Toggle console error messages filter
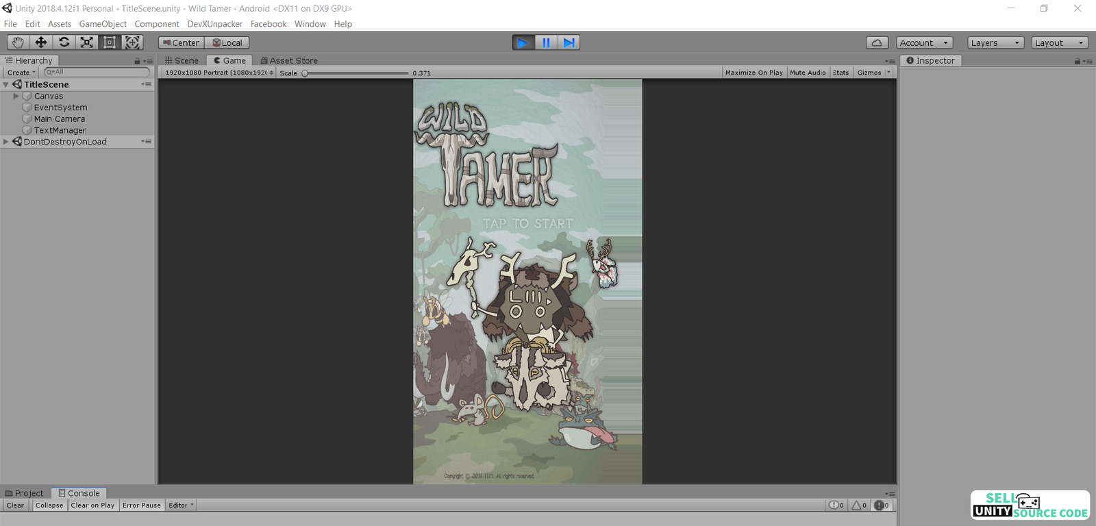This screenshot has width=1096, height=526. pyautogui.click(x=882, y=505)
